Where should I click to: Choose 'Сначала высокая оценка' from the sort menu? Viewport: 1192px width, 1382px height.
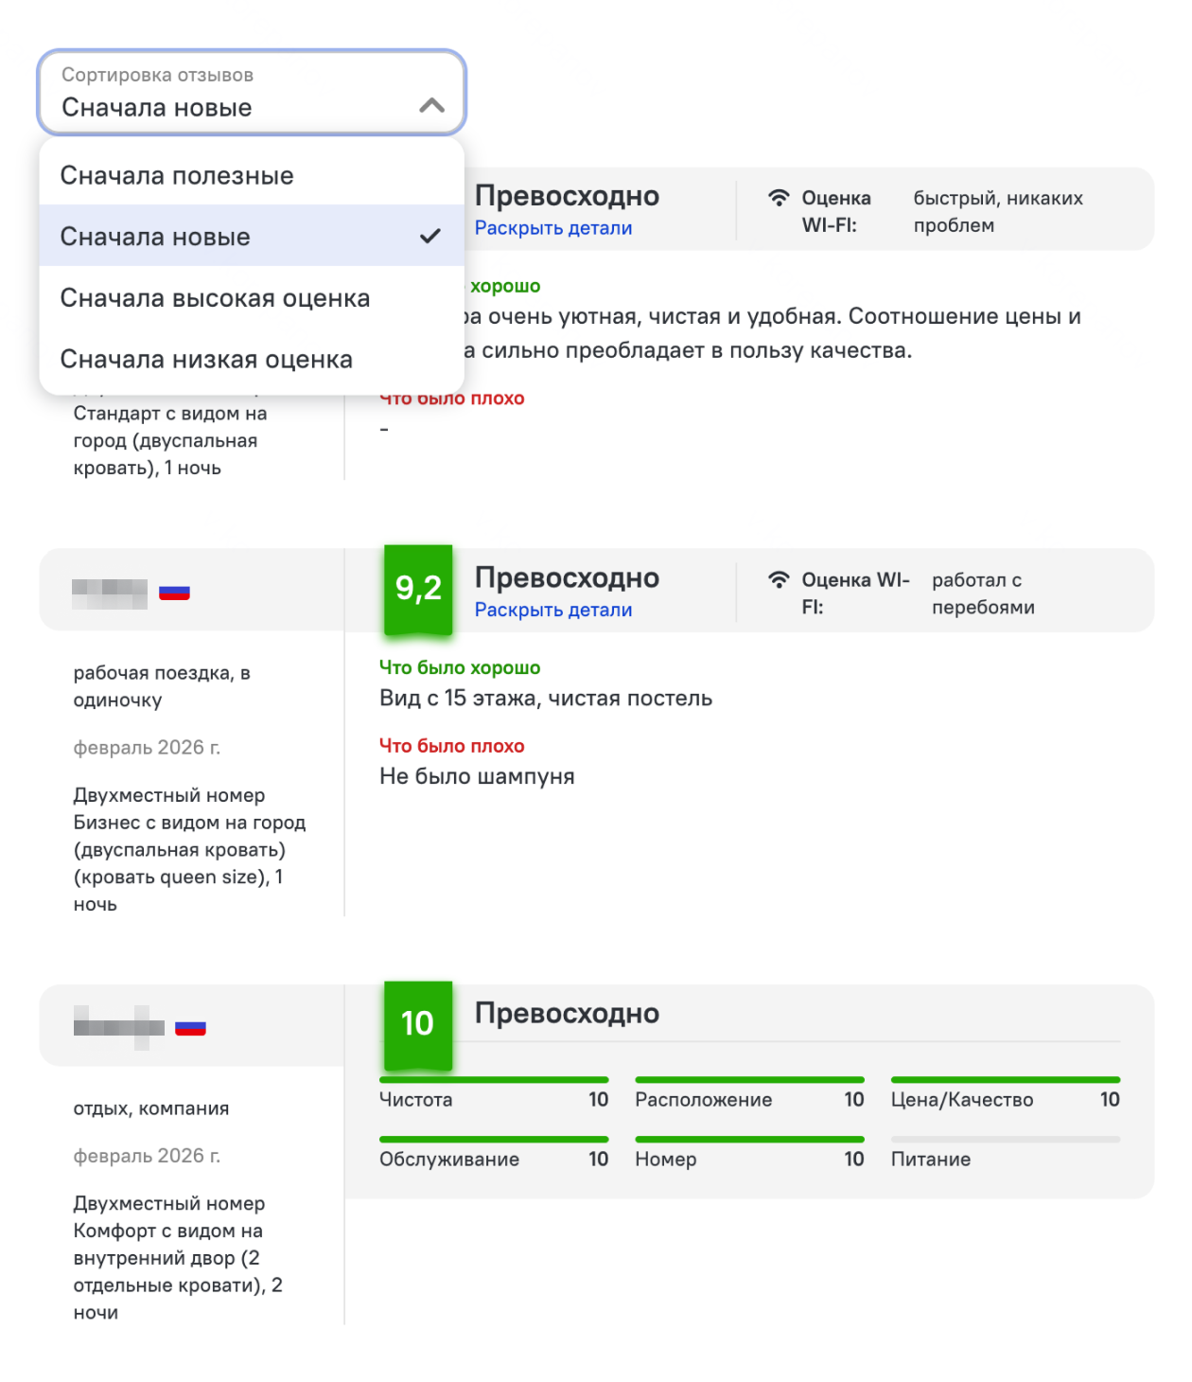coord(216,297)
